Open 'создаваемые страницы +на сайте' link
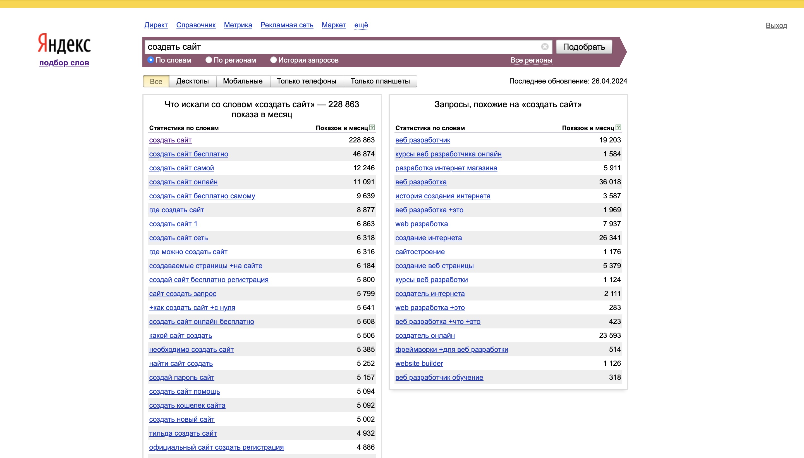 tap(206, 266)
